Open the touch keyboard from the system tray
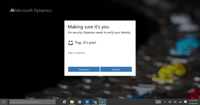 [158, 102]
